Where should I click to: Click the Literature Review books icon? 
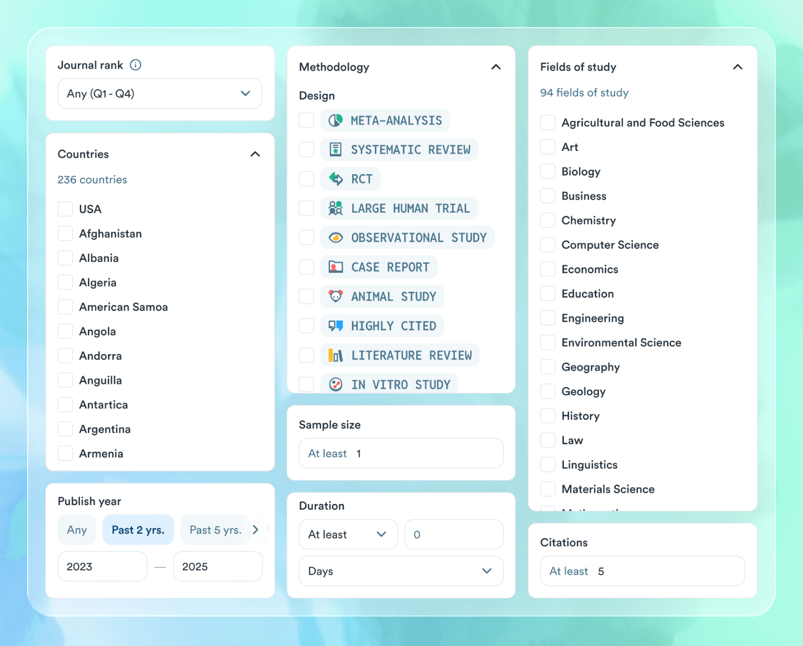pos(335,355)
